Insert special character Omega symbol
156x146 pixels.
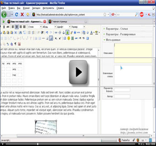click(65, 38)
